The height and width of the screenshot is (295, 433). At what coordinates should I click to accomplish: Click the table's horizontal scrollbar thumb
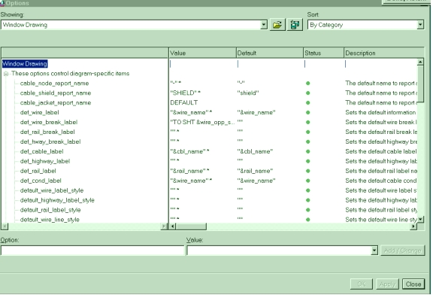coord(191,227)
